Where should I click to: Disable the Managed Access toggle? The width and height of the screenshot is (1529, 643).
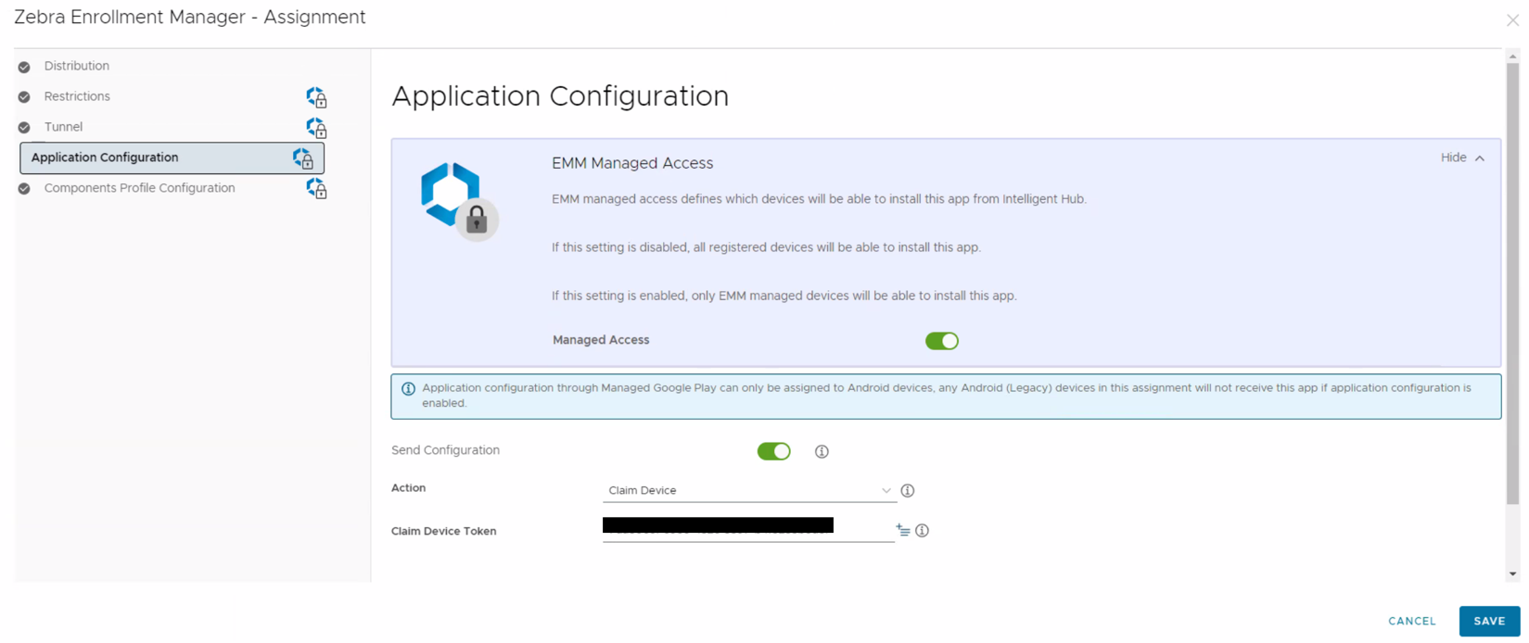pyautogui.click(x=941, y=341)
